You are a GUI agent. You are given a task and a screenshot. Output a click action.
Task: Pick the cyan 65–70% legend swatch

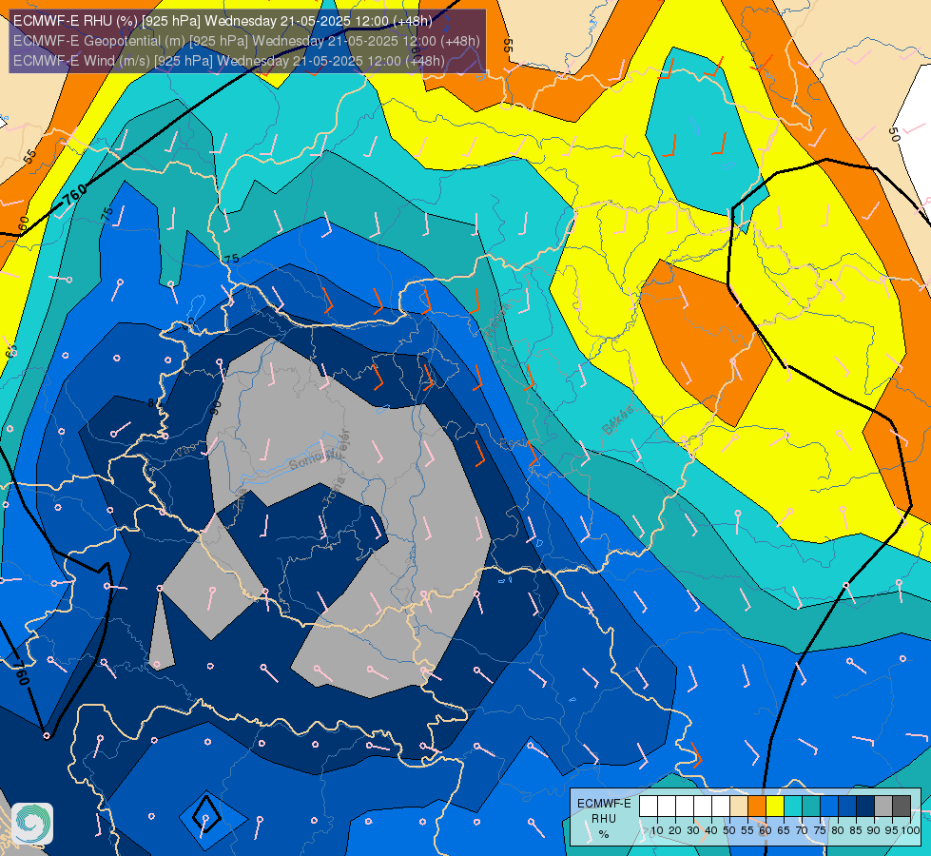click(793, 806)
